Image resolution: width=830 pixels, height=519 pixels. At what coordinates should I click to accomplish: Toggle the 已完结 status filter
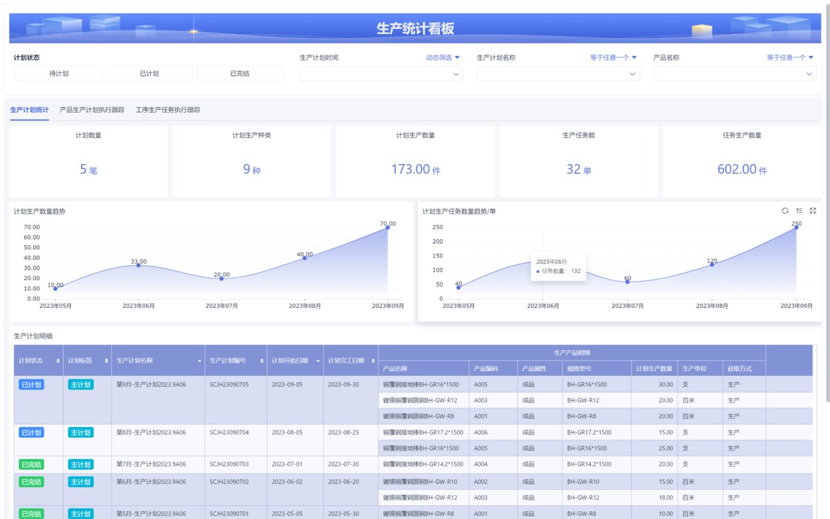click(x=239, y=73)
